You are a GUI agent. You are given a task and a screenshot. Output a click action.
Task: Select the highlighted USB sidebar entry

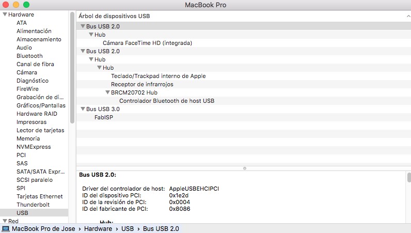coord(34,213)
